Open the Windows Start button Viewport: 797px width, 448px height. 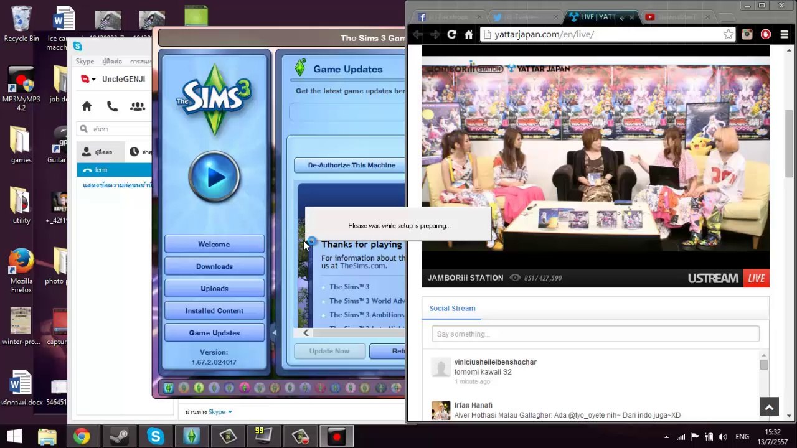coord(14,437)
